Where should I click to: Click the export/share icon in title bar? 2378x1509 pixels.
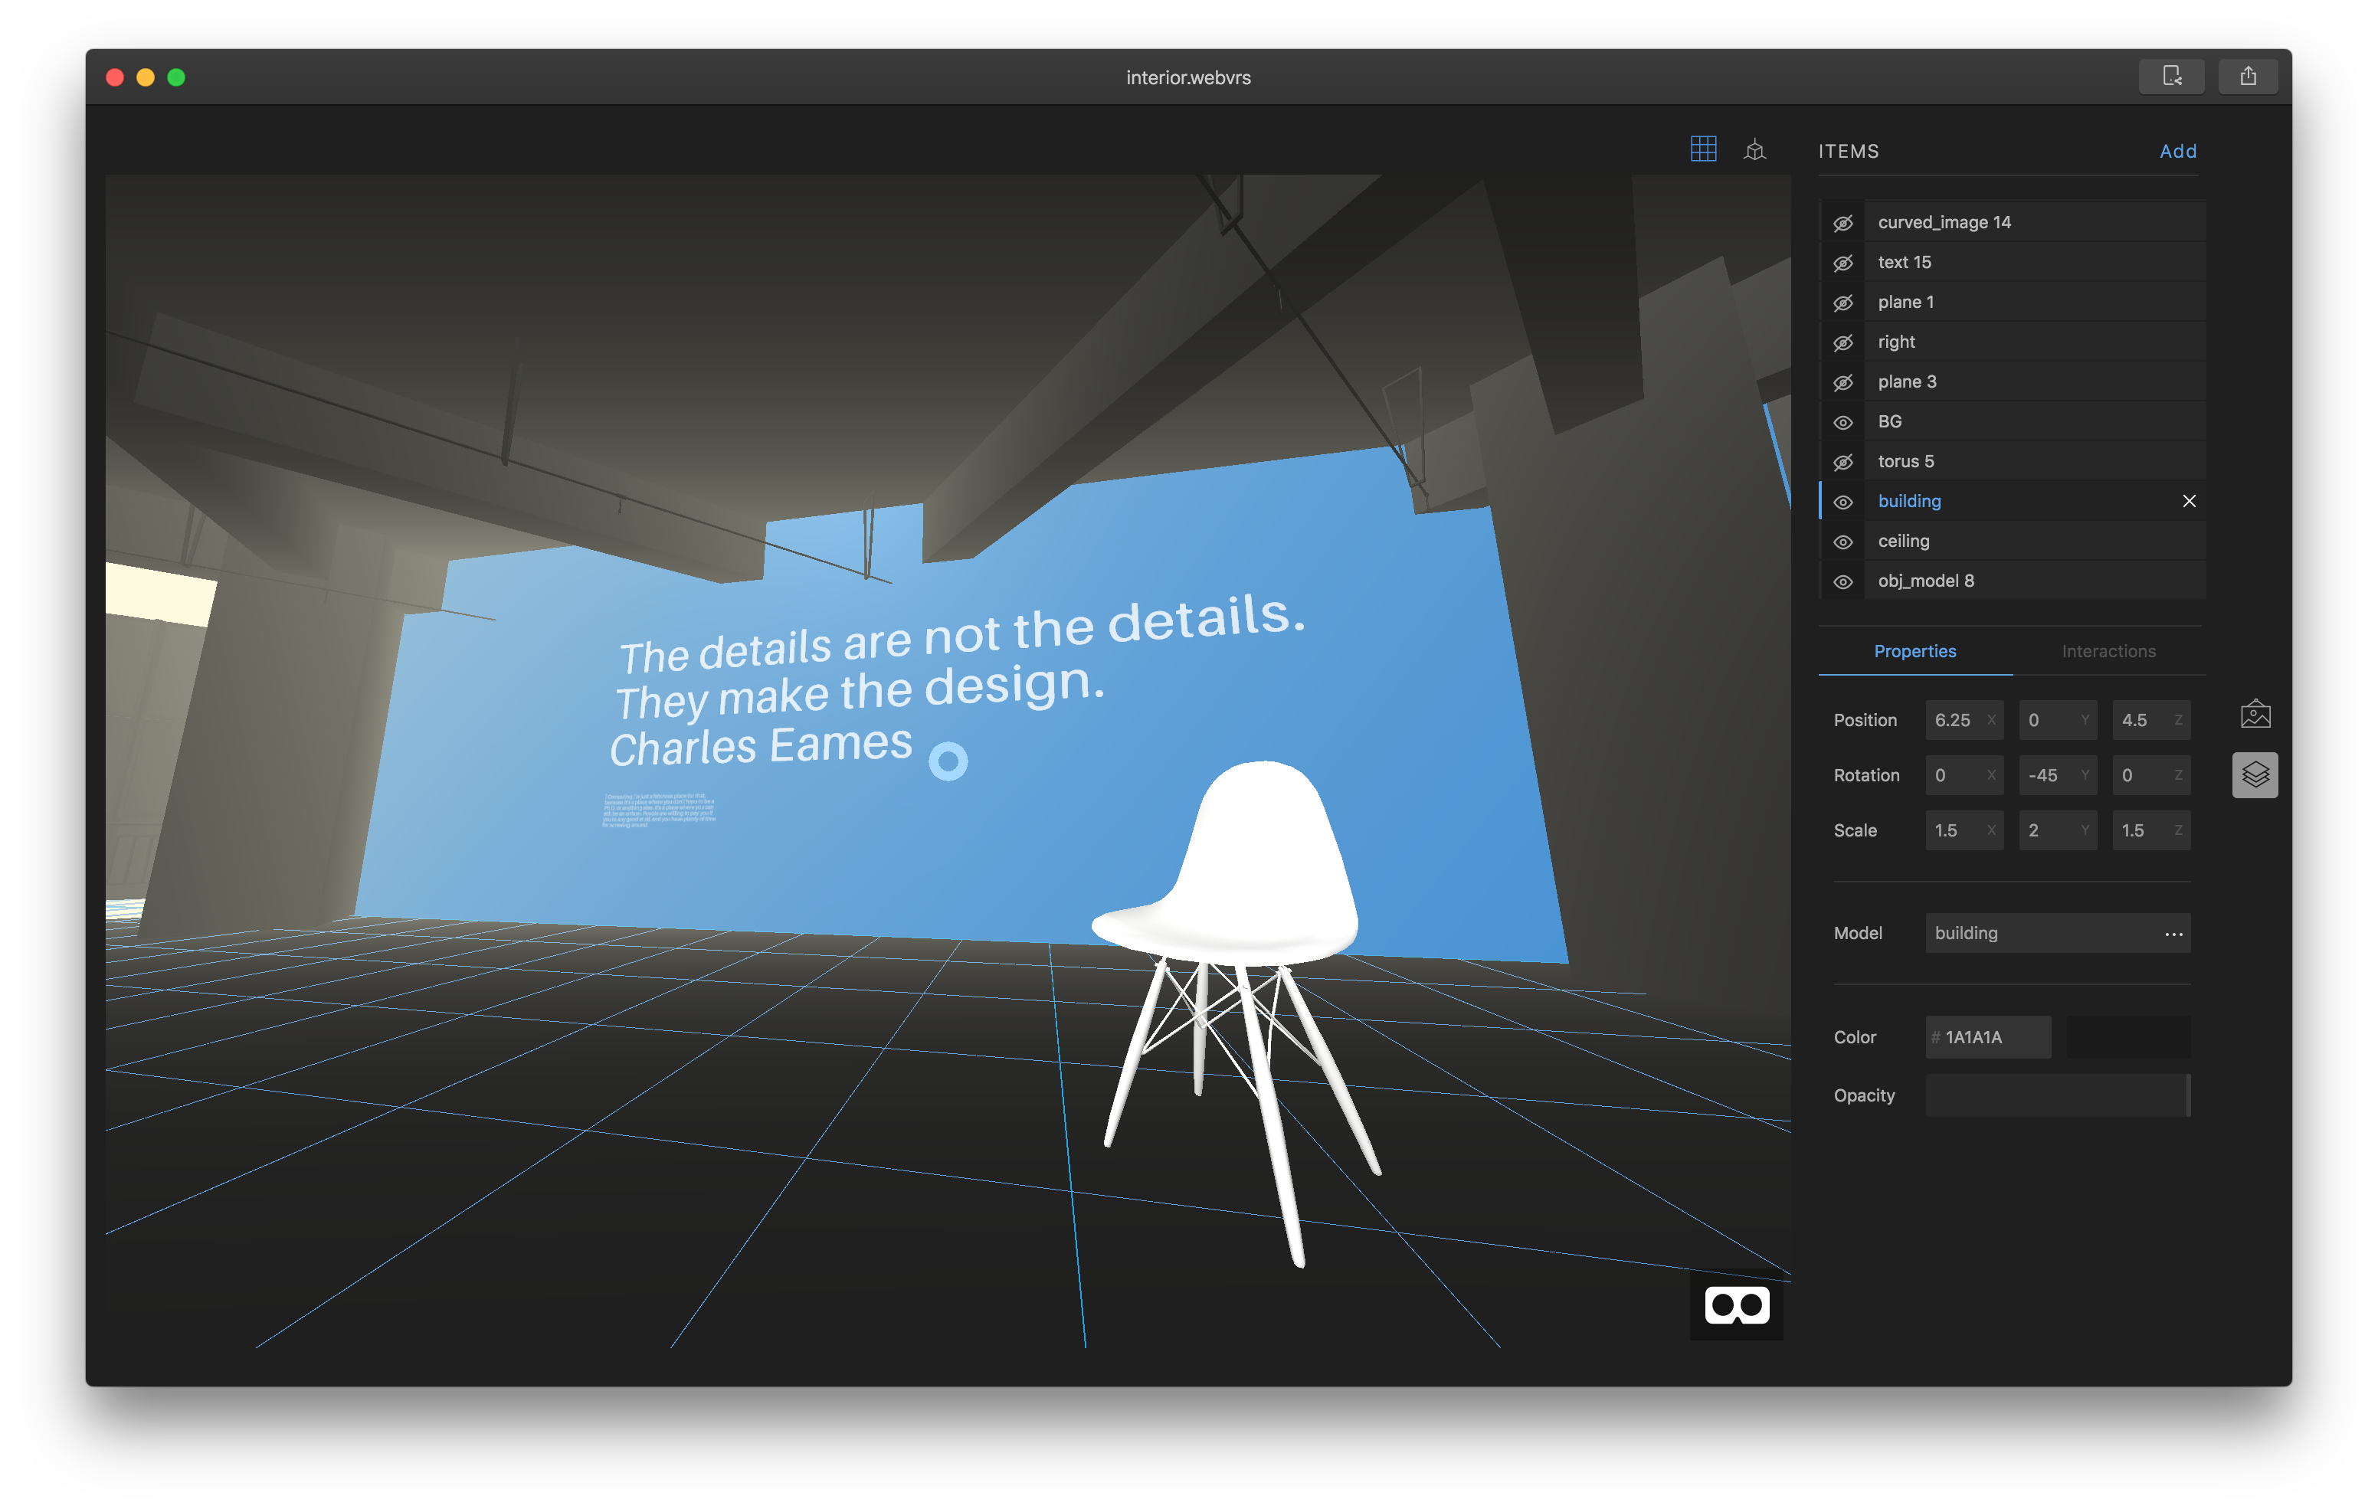point(2249,76)
